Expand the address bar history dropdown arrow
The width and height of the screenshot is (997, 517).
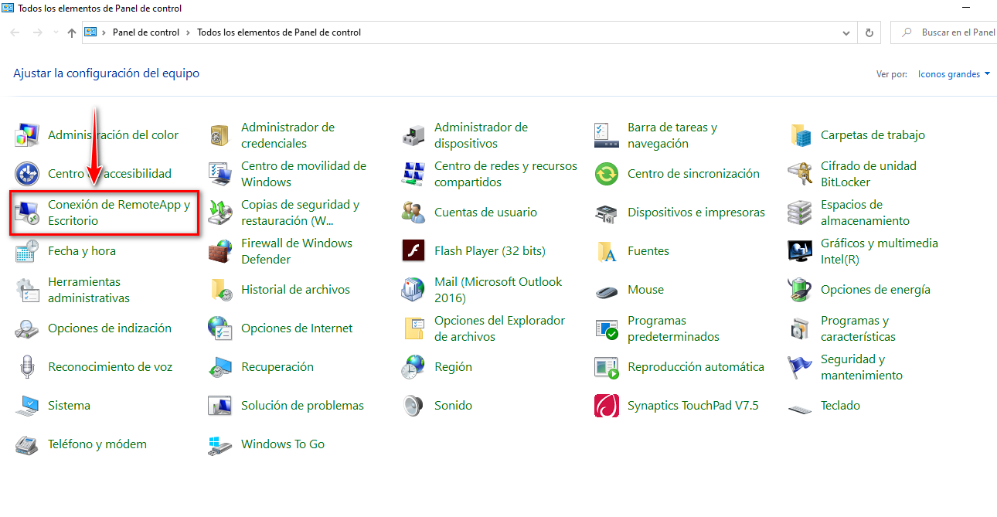tap(848, 32)
